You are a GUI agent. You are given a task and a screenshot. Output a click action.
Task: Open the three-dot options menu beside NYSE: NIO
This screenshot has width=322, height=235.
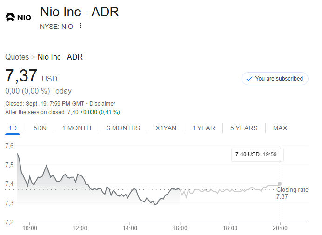[x=80, y=26]
